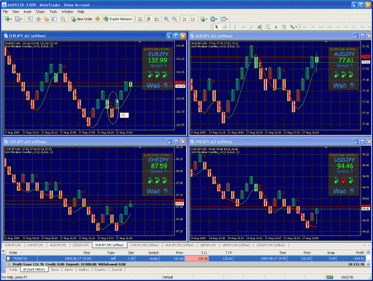Screen dimensions: 373x281
Task: Open the Help menu
Action: (81, 12)
